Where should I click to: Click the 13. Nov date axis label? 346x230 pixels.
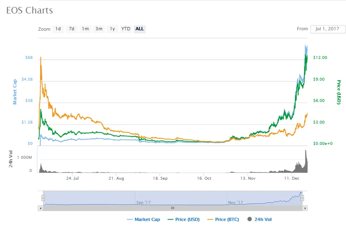[248, 178]
